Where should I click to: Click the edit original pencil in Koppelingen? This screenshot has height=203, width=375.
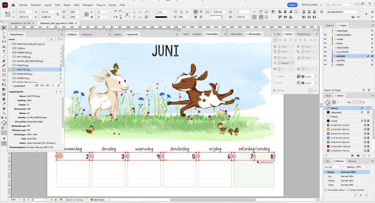[x=58, y=85]
